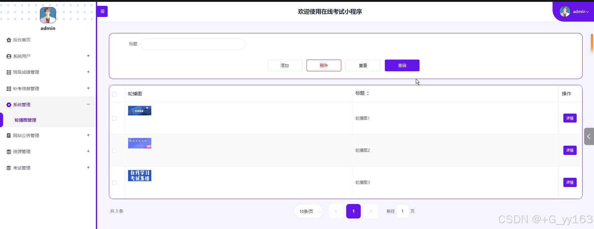Viewport: 594px width, 229px height.
Task: Click the user icon beside 系统用户
Action: (9, 56)
